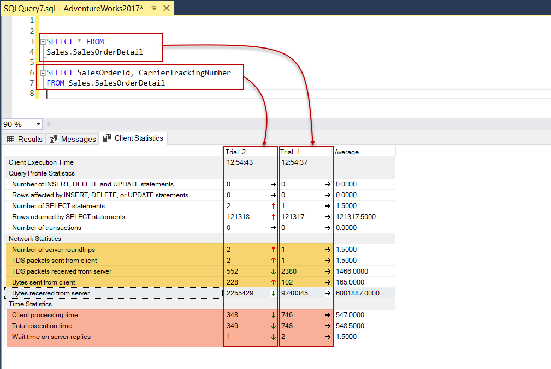The image size is (551, 369).
Task: Click the Messages speech-bubble icon
Action: coord(54,138)
